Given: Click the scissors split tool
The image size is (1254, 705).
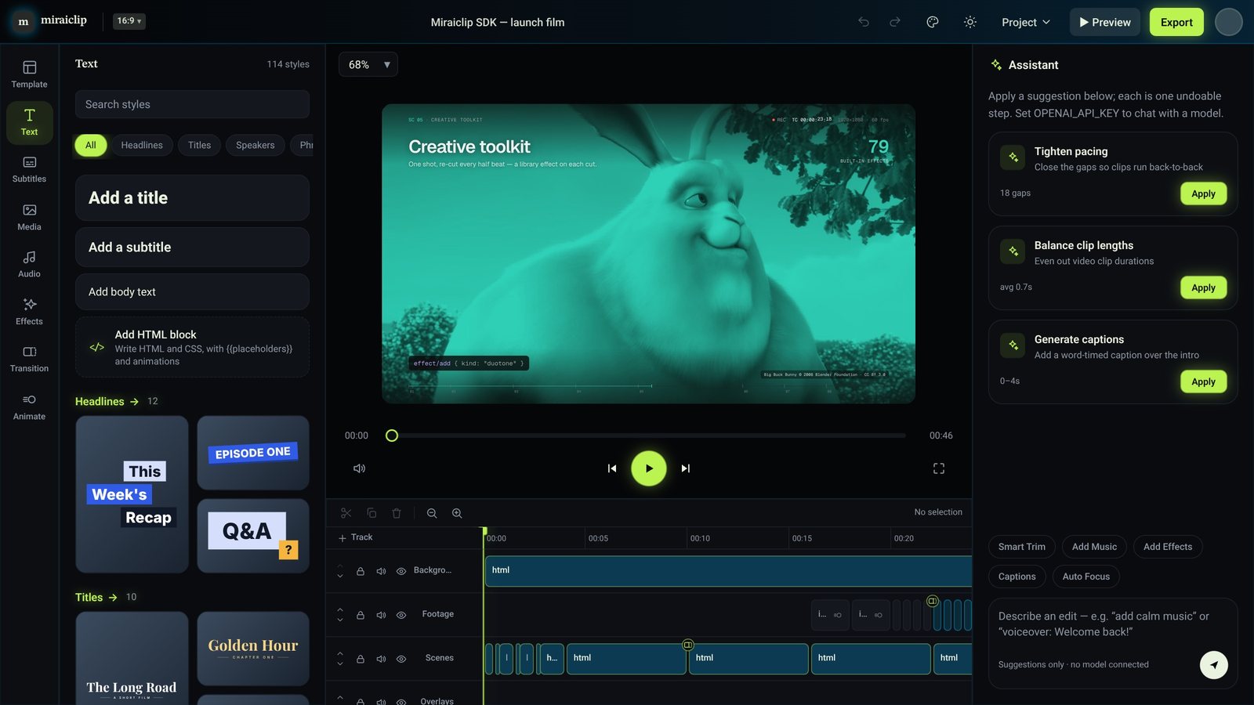Looking at the screenshot, I should pyautogui.click(x=346, y=513).
